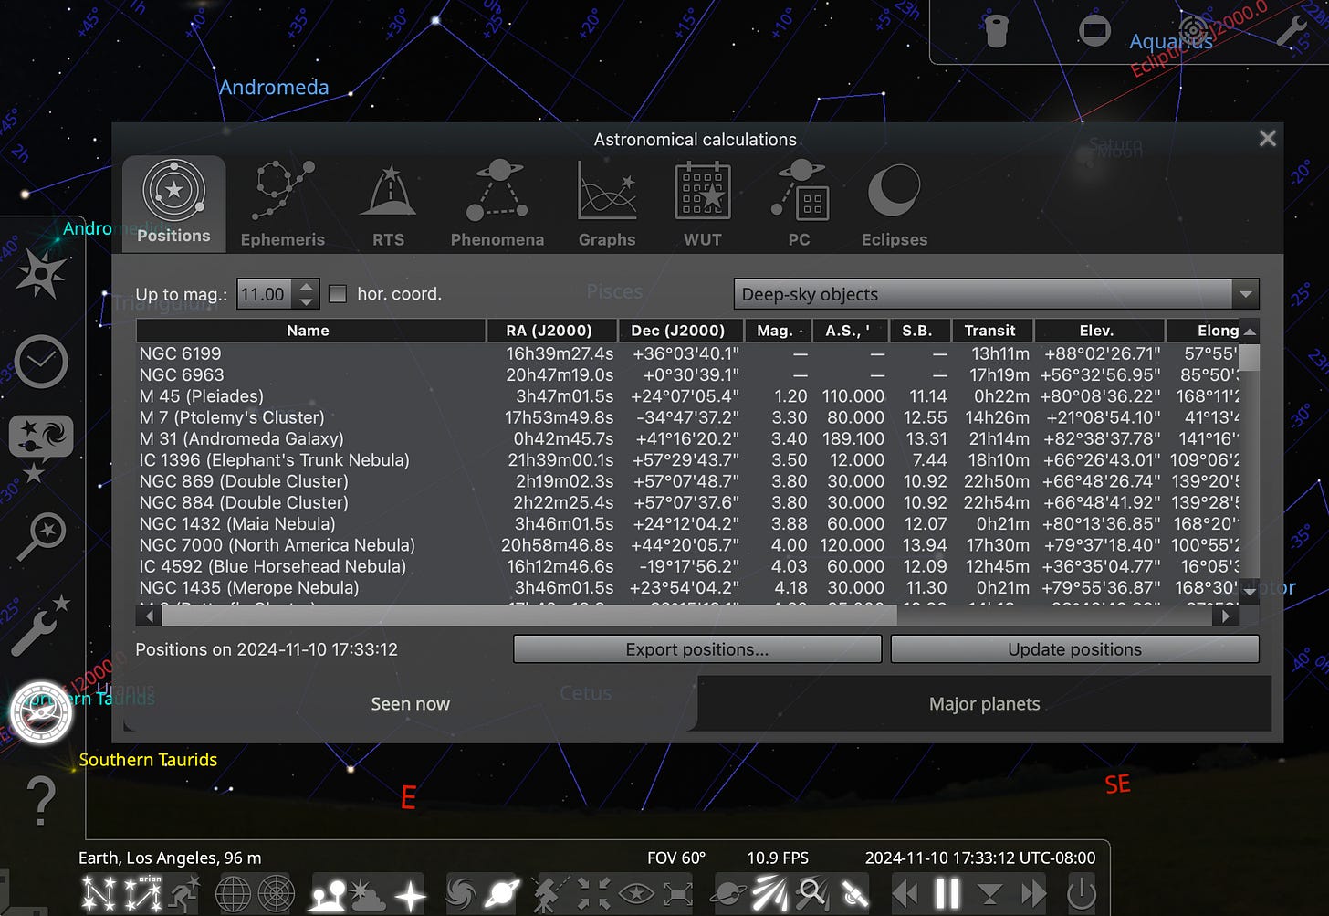The image size is (1329, 916).
Task: Toggle deep-sky objects galaxy icon
Action: pos(461,893)
